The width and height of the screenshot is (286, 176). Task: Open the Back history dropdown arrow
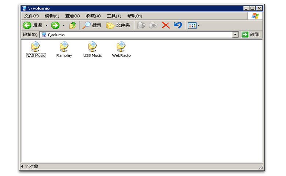click(47, 25)
